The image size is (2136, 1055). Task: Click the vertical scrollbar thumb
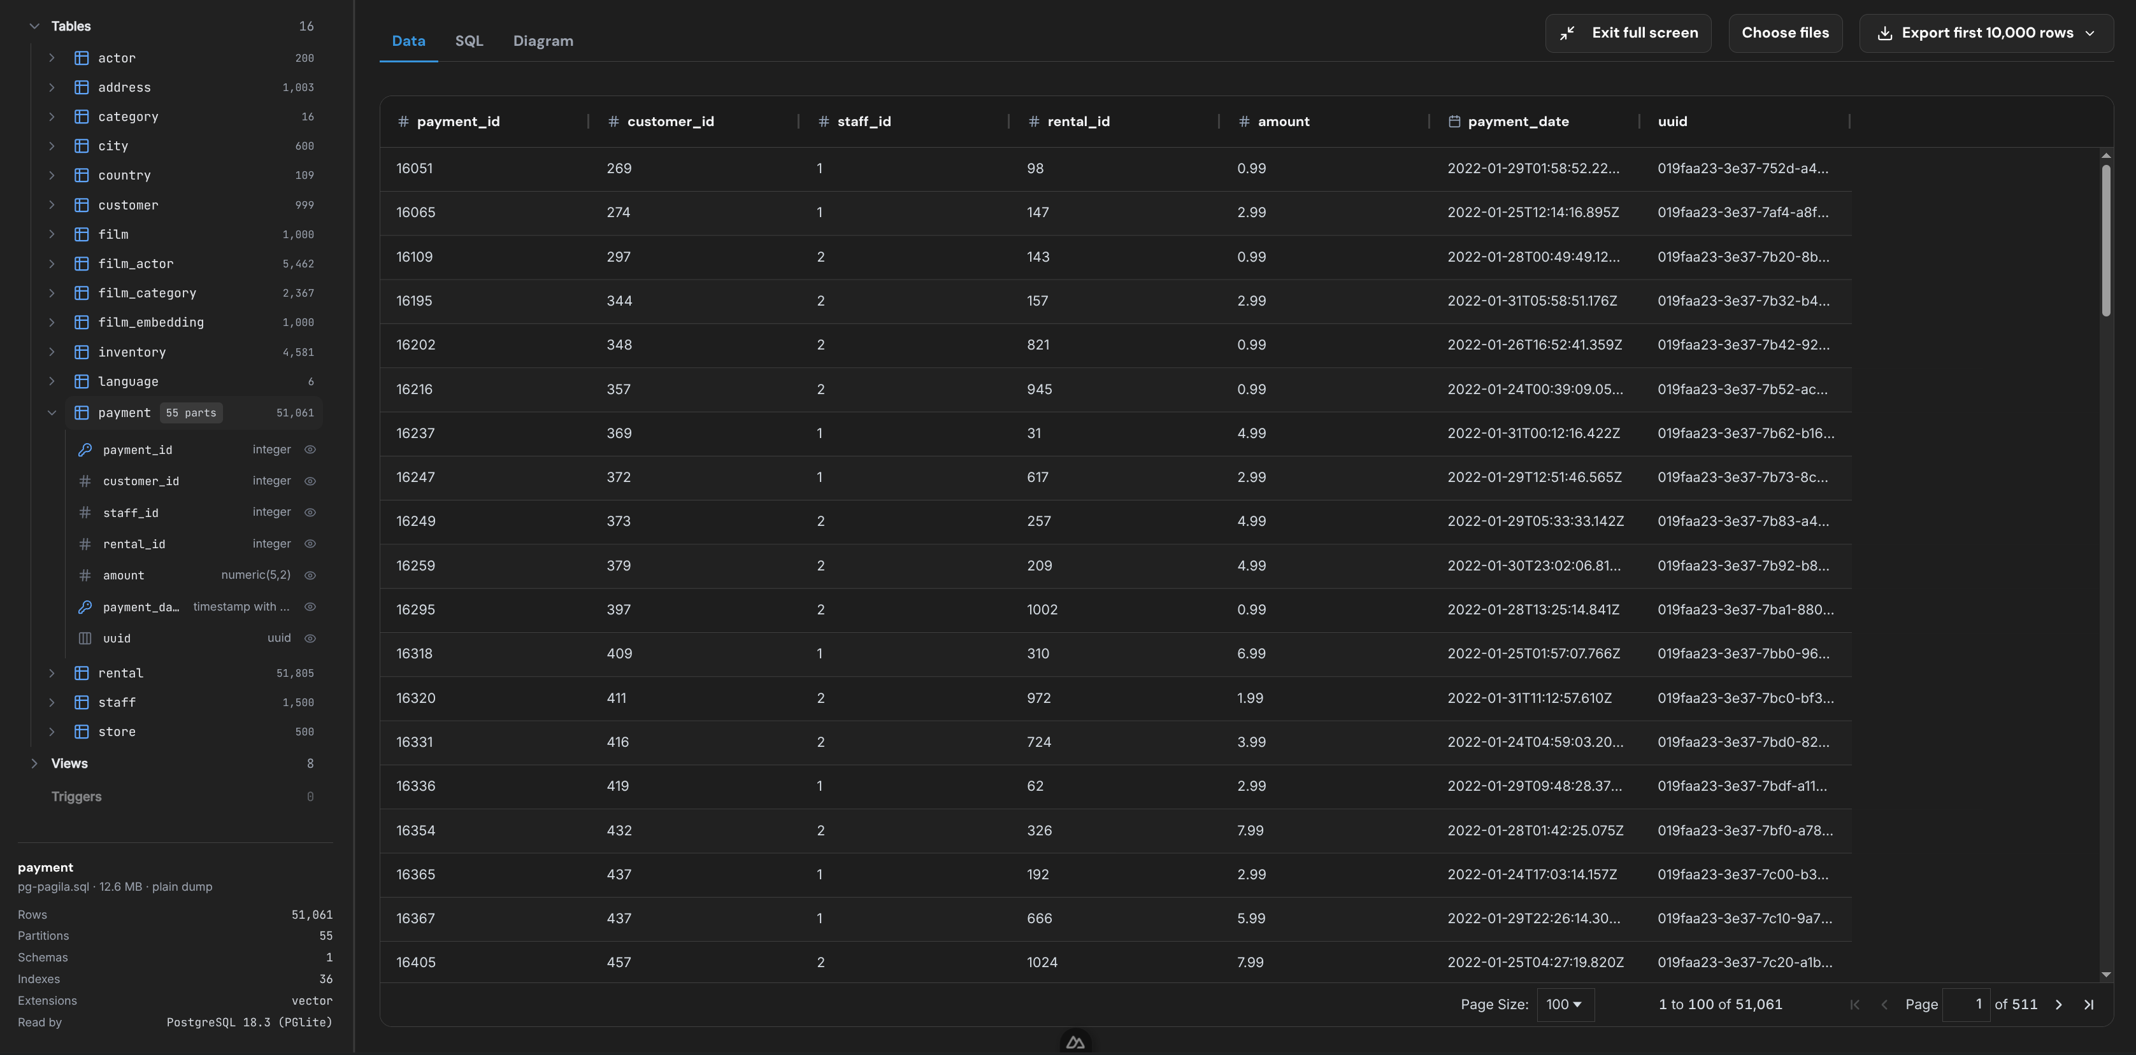coord(2105,240)
